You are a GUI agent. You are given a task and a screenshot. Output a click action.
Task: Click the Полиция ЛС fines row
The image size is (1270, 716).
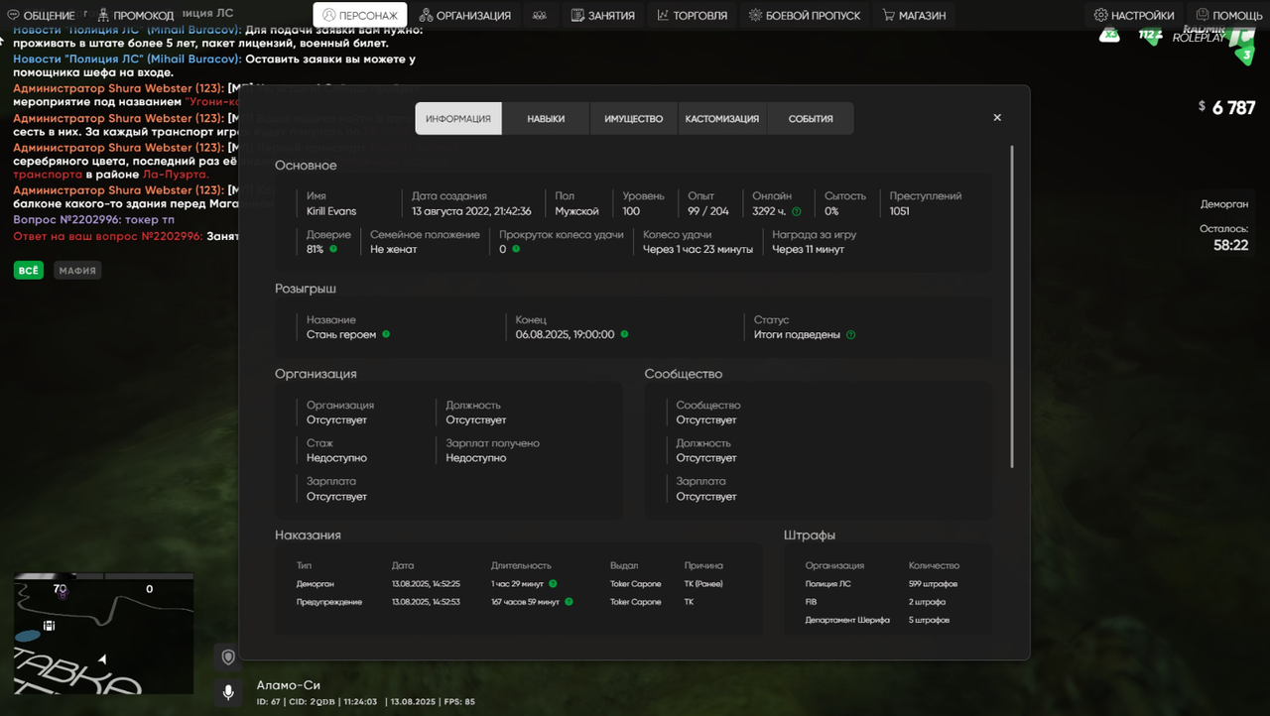pos(882,584)
